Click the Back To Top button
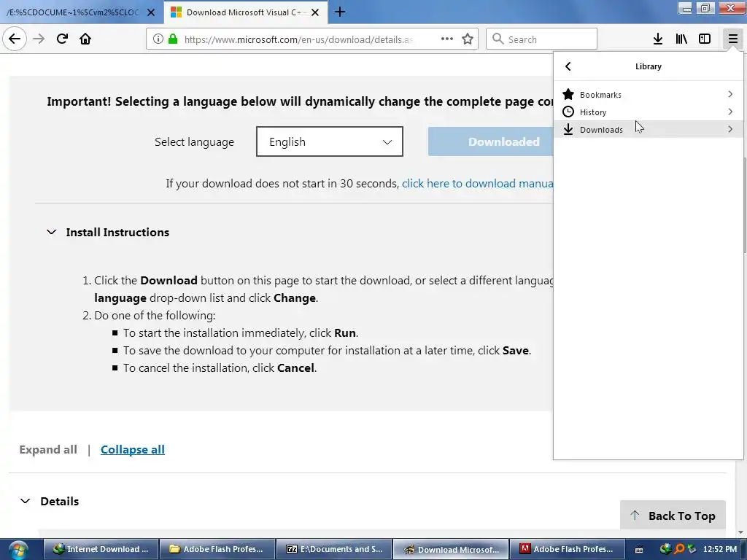This screenshot has height=560, width=747. [x=673, y=516]
